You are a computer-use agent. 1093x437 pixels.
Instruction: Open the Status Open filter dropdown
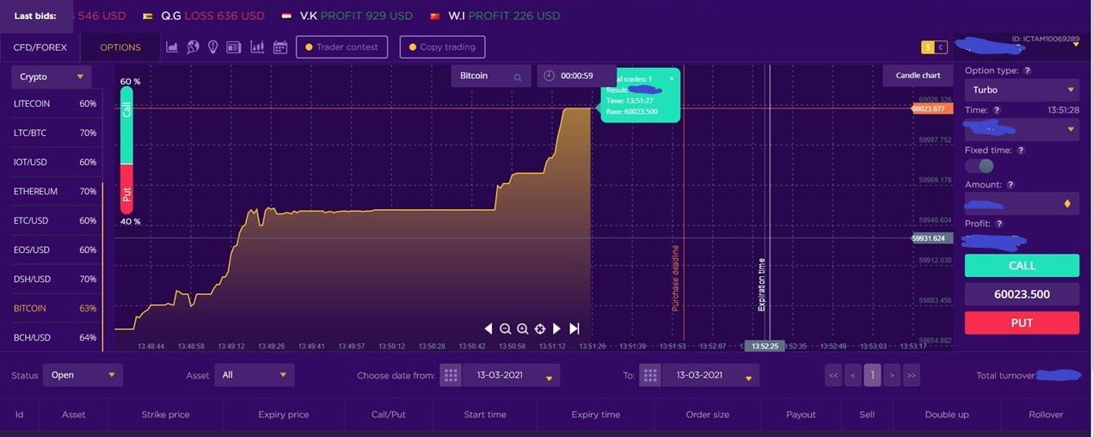point(83,375)
